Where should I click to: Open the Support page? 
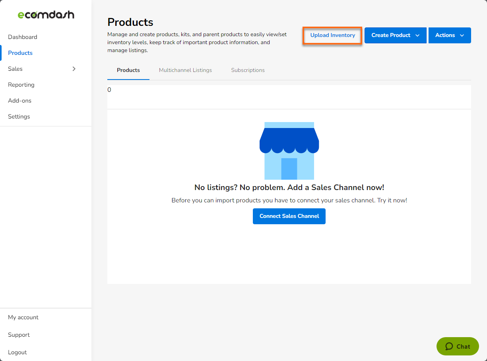click(x=19, y=334)
